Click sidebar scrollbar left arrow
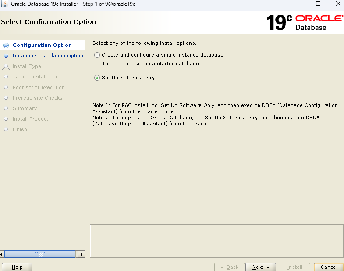The height and width of the screenshot is (271, 344). click(2, 254)
